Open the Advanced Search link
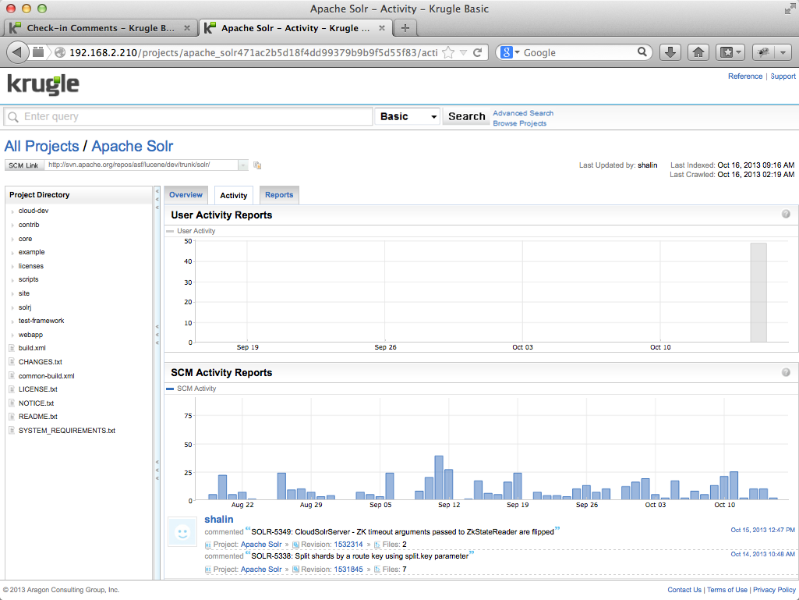This screenshot has height=600, width=799. click(x=523, y=113)
